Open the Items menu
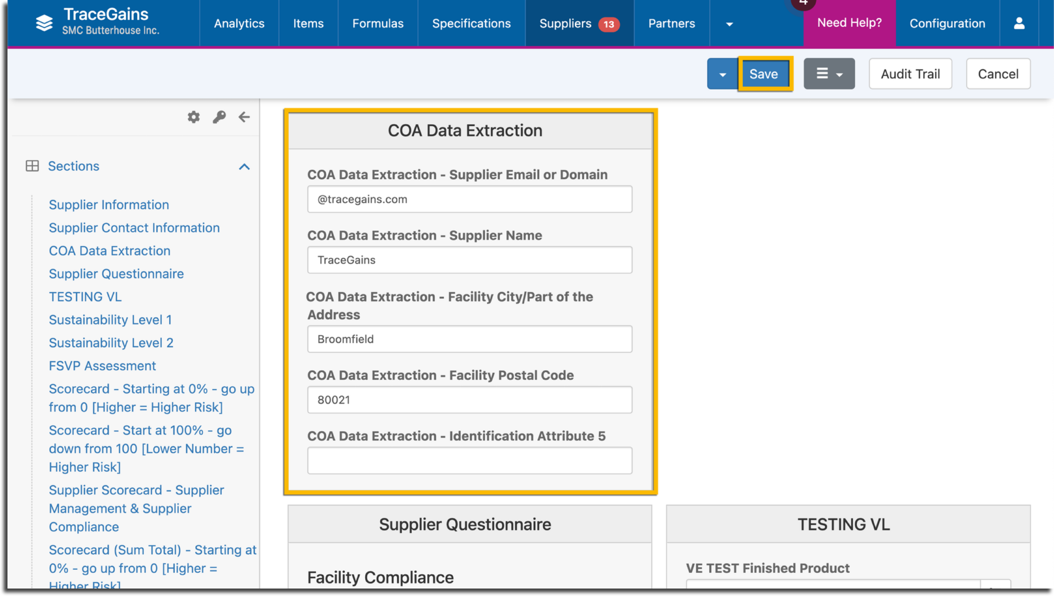This screenshot has width=1054, height=596. tap(308, 23)
